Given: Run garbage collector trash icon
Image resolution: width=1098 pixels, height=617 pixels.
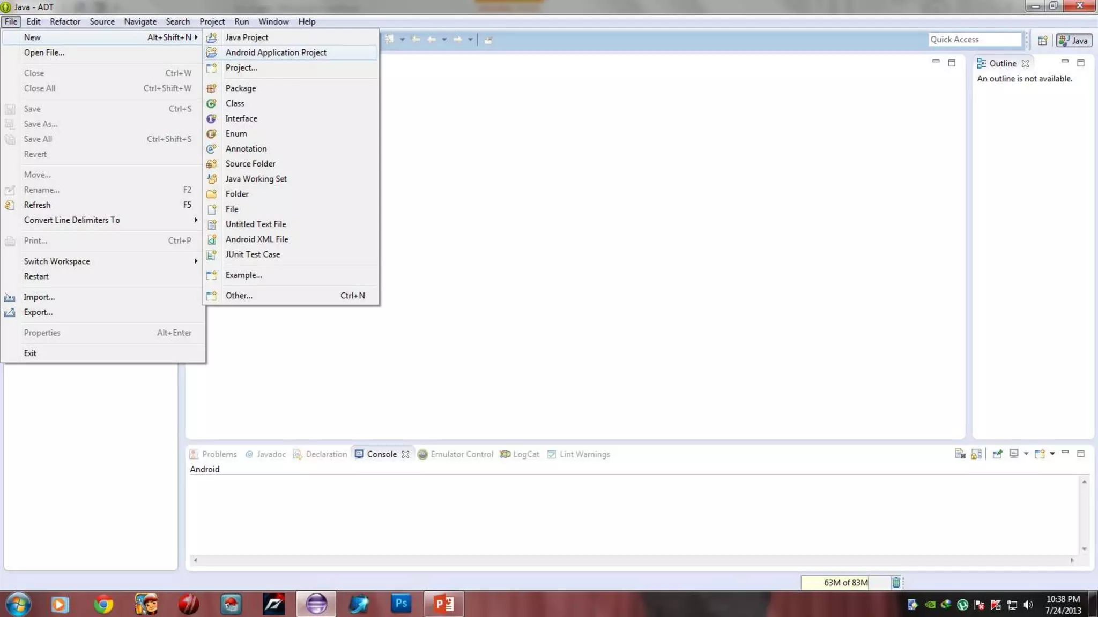Looking at the screenshot, I should [x=896, y=583].
